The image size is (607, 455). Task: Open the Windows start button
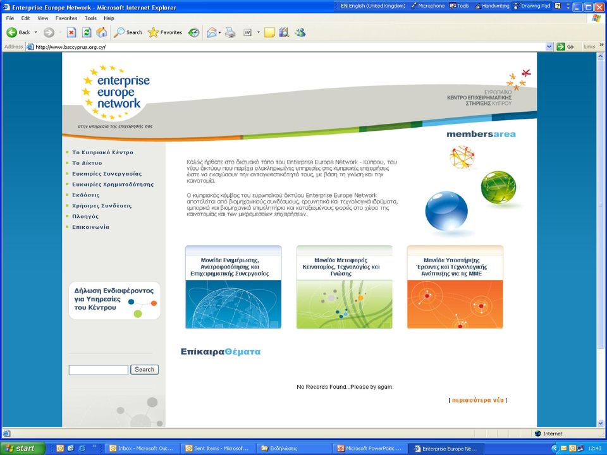click(23, 449)
